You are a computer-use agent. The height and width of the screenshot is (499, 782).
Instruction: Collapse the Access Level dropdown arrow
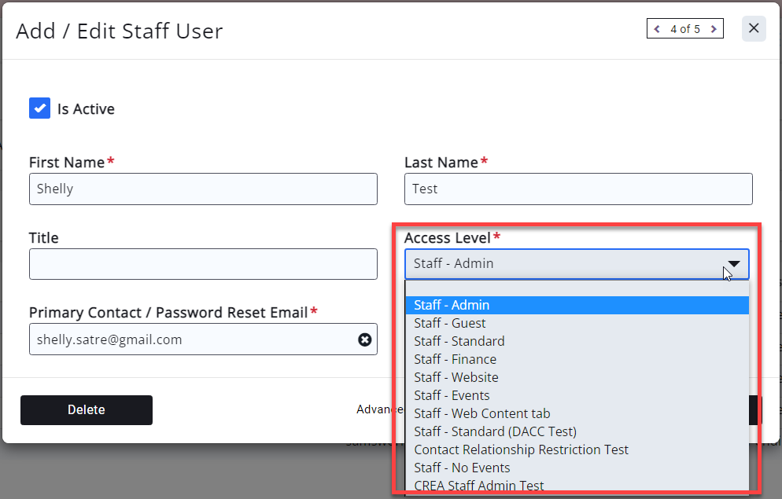(x=733, y=264)
